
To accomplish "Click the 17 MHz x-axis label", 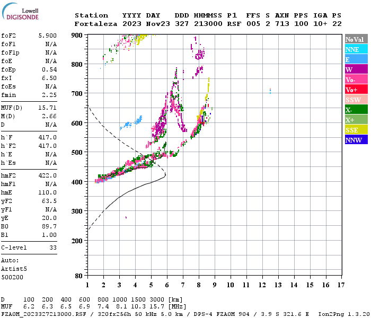I will point(341,285).
